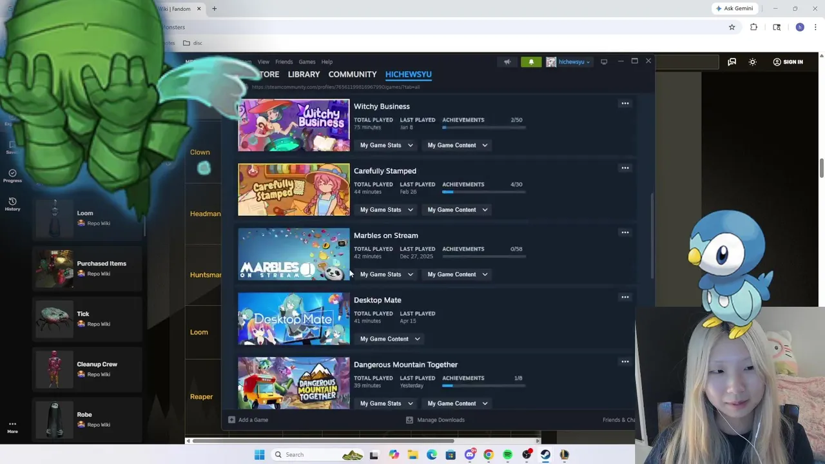Open Purchased Items card in Fandom sidebar

[87, 268]
